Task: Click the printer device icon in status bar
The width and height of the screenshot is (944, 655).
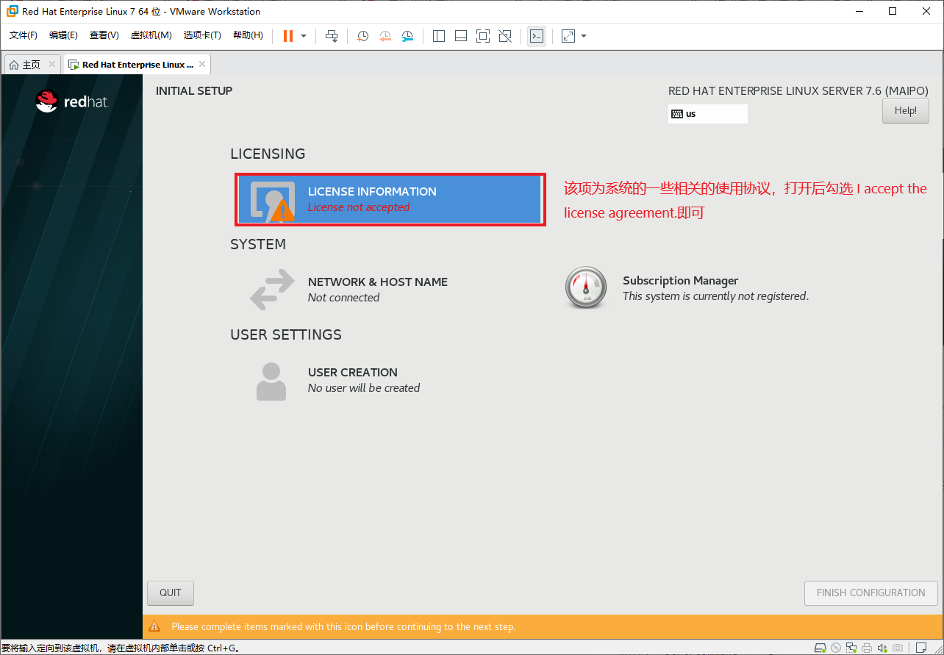Action: point(867,648)
